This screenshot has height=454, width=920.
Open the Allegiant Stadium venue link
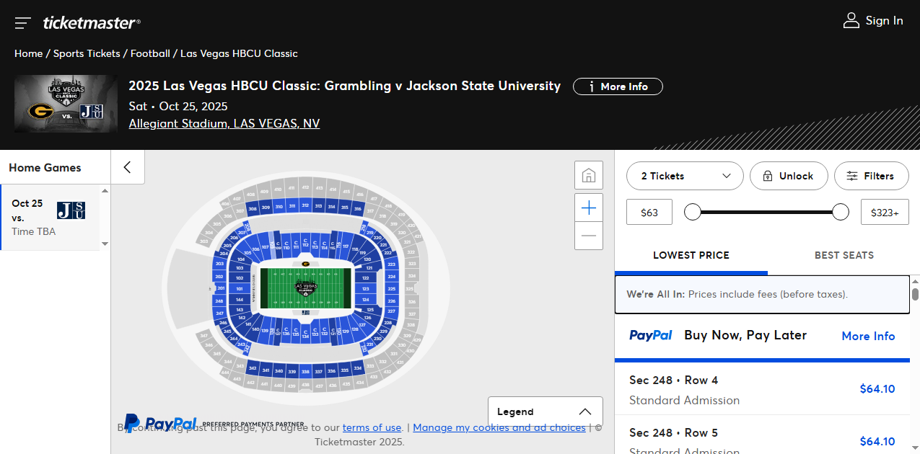224,123
